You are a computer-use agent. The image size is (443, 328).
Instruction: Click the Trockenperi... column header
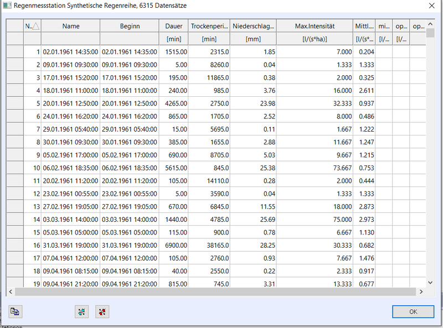coord(209,26)
